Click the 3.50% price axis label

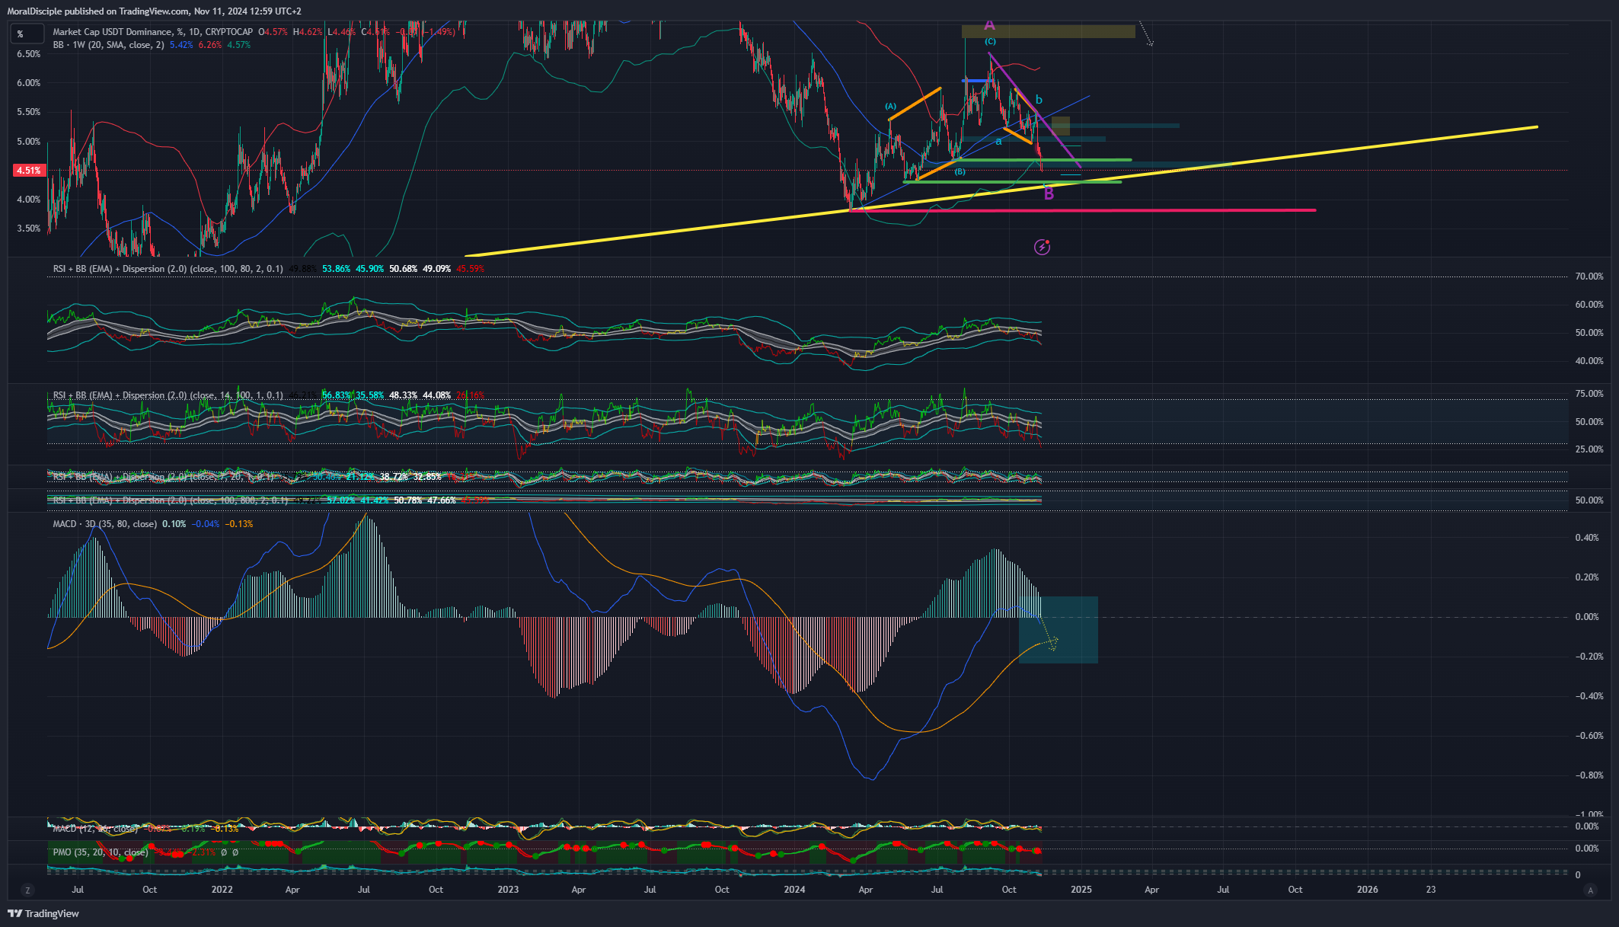click(x=28, y=229)
